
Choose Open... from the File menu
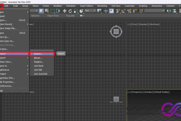pos(14,20)
